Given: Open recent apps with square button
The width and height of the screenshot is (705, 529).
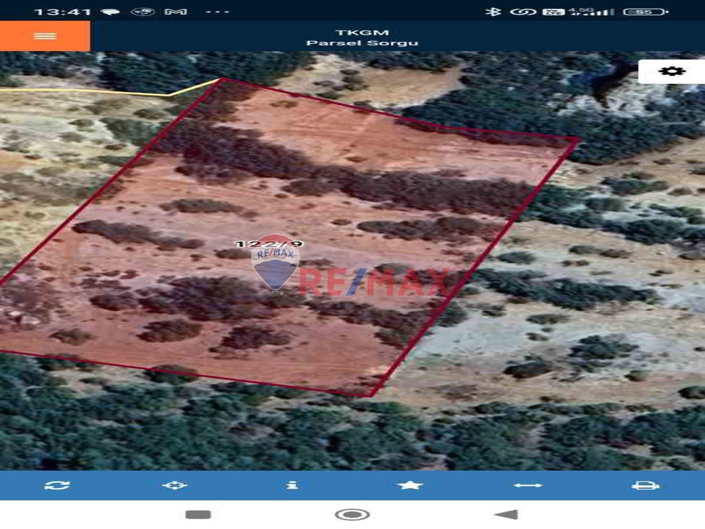Looking at the screenshot, I should tap(198, 514).
